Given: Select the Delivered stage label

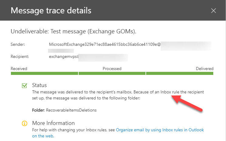Looking at the screenshot, I should point(204,69).
